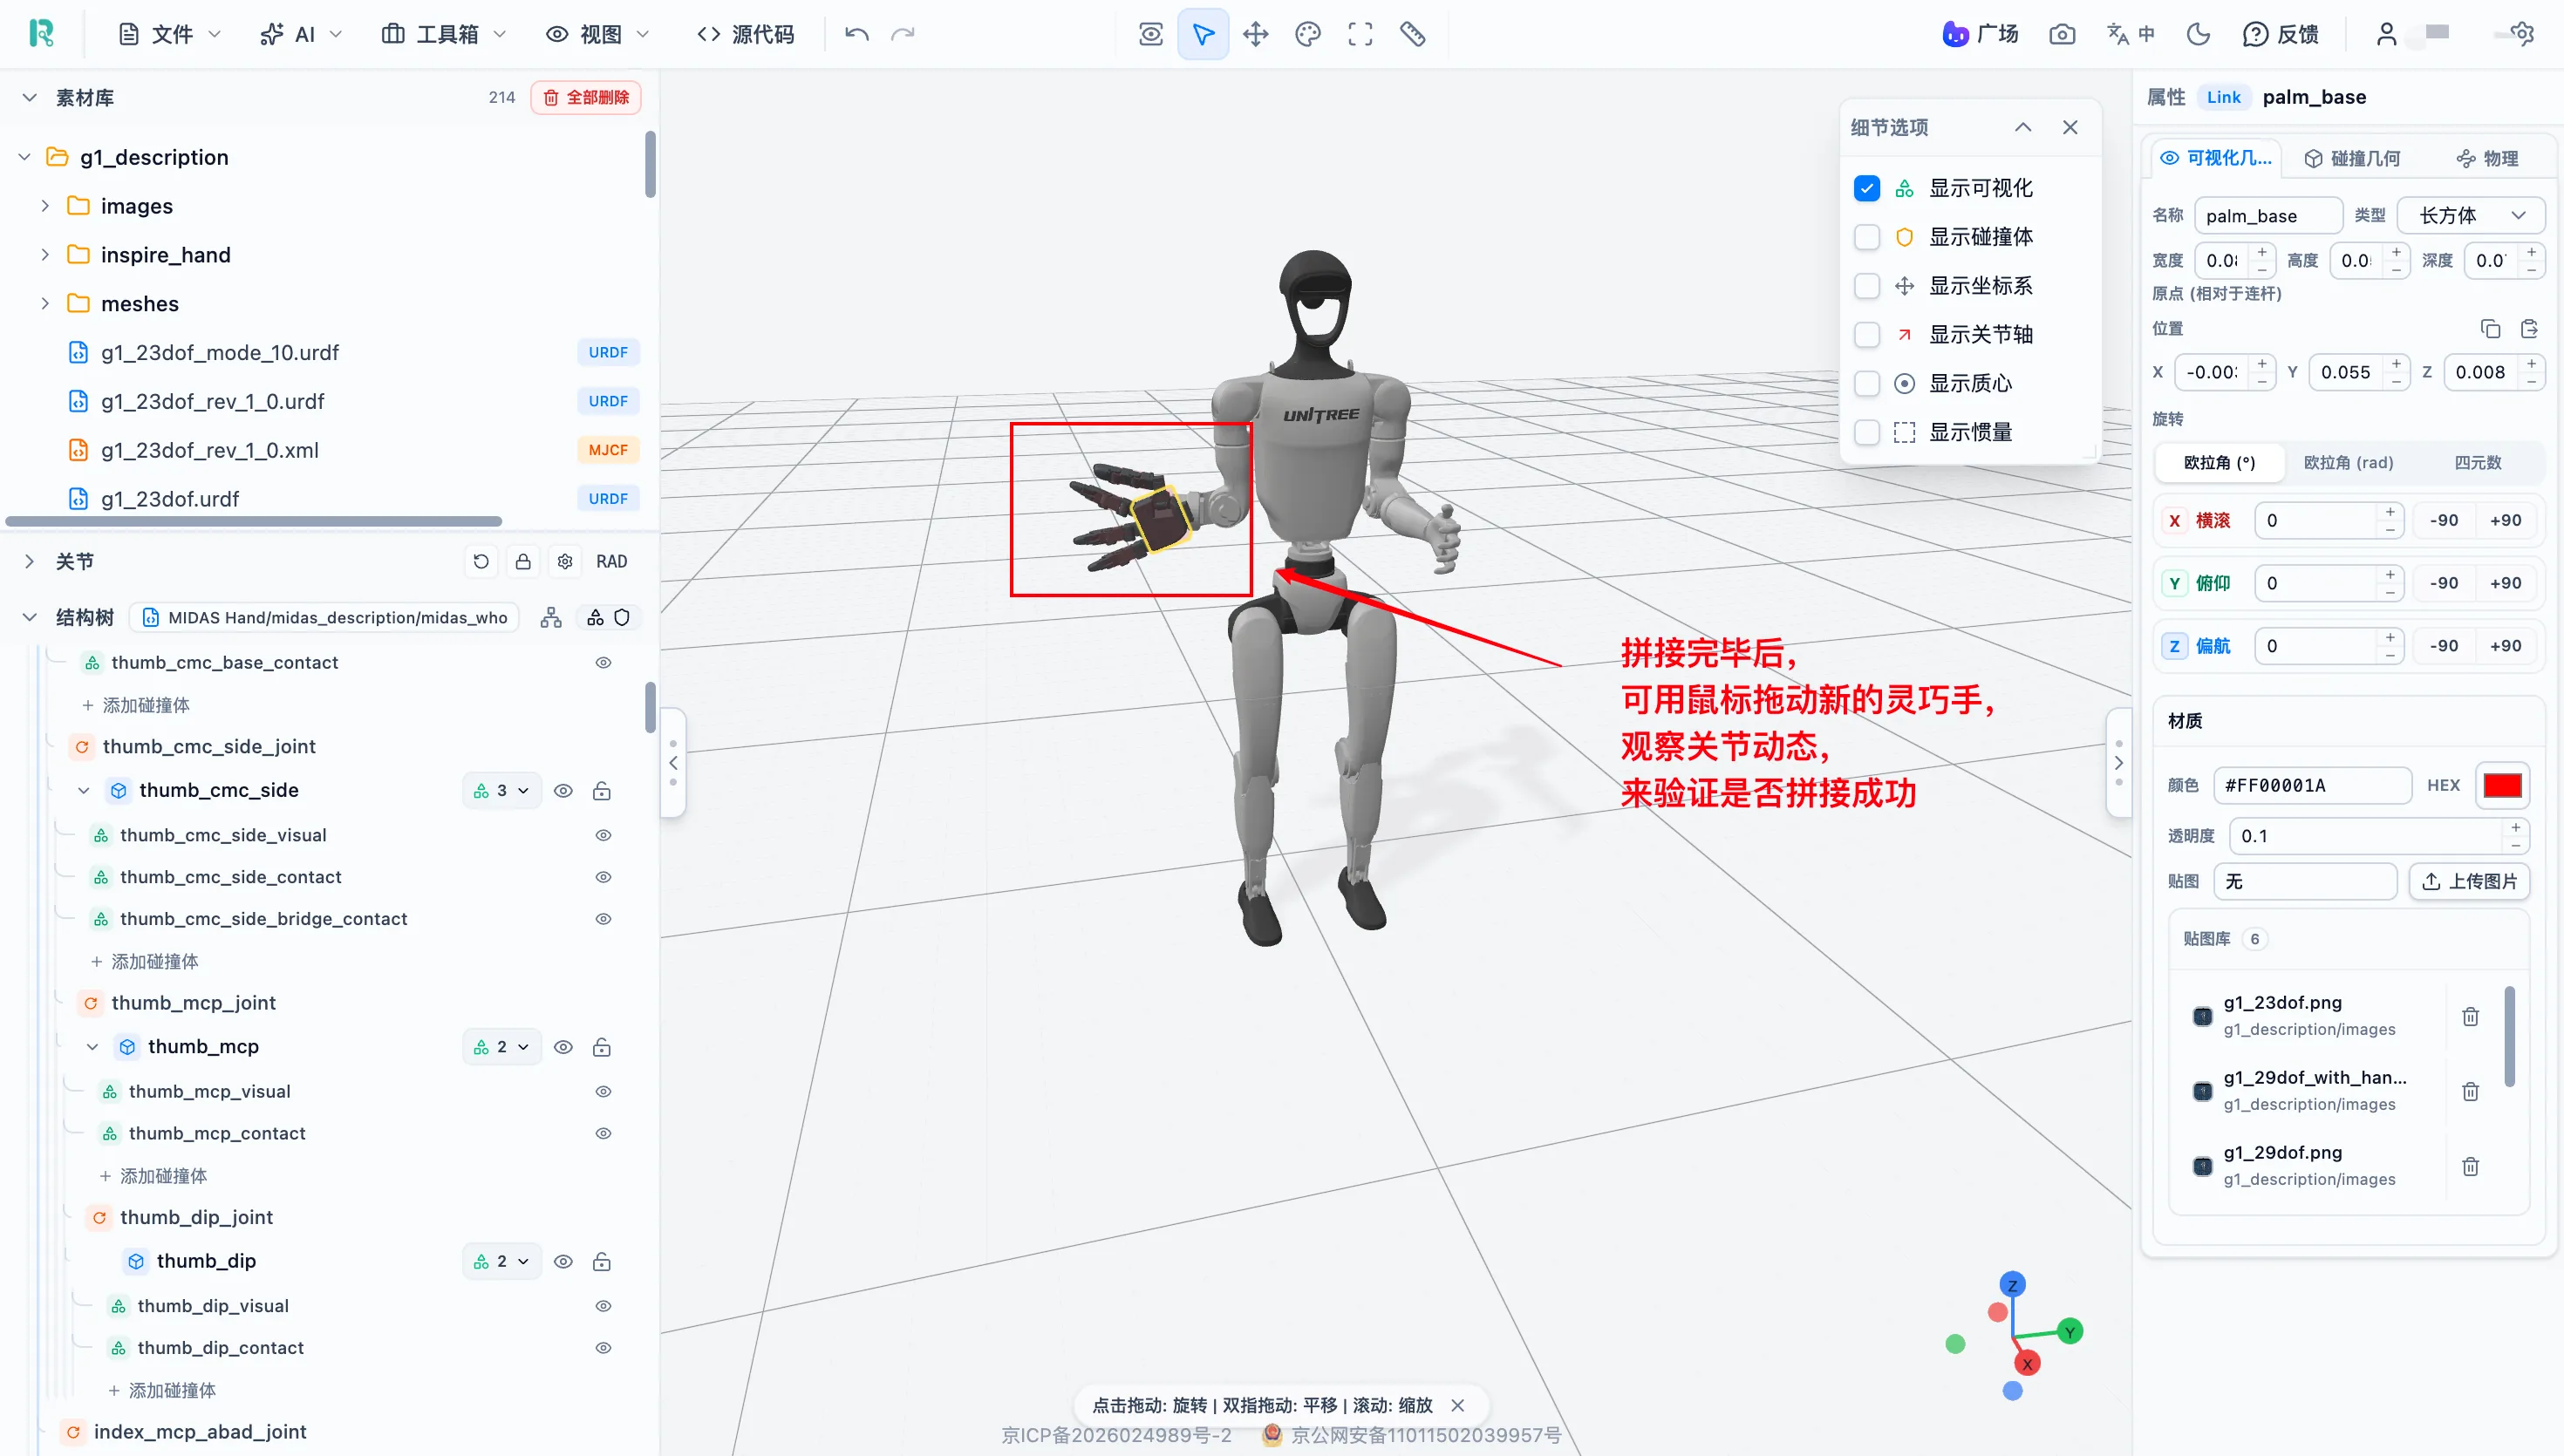Enable the 显示碰撞体 checkbox
Screen dimensions: 2564x1456
[1866, 237]
